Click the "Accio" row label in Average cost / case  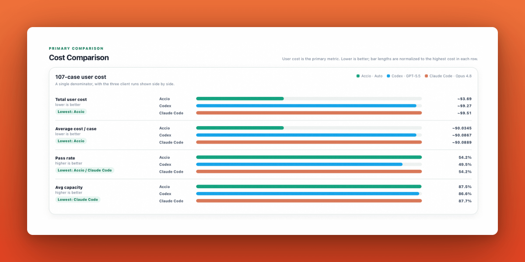[x=164, y=128]
